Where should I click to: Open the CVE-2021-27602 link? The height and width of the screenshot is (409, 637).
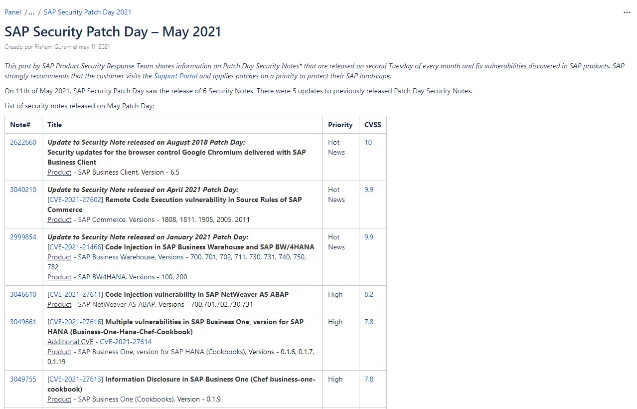click(75, 200)
